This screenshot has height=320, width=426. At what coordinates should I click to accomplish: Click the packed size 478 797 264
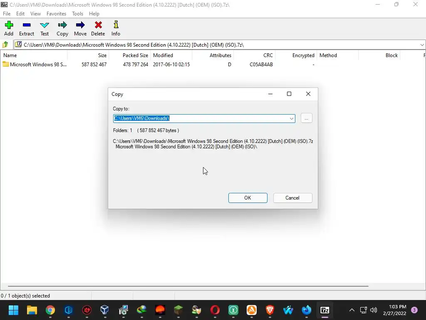(135, 65)
